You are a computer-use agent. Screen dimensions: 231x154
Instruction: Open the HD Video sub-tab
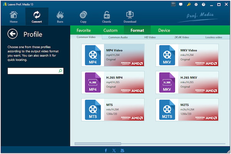[x=150, y=37]
